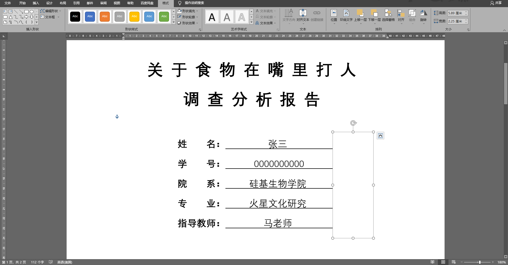Pick the straight line shape

(x=16, y=12)
